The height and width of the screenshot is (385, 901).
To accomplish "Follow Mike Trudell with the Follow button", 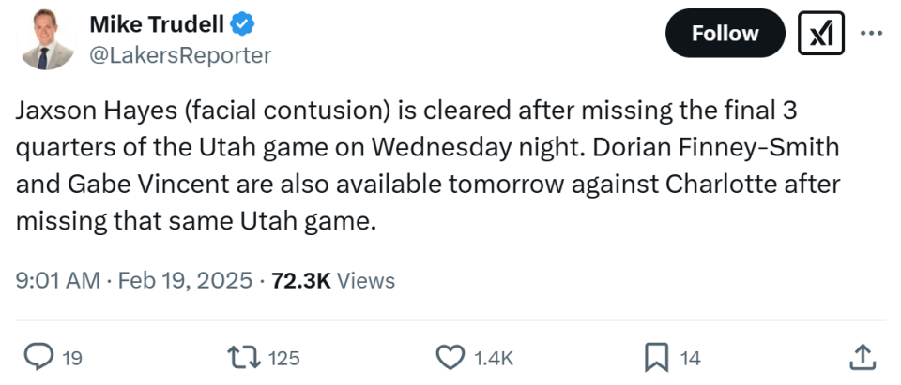I will pyautogui.click(x=725, y=34).
